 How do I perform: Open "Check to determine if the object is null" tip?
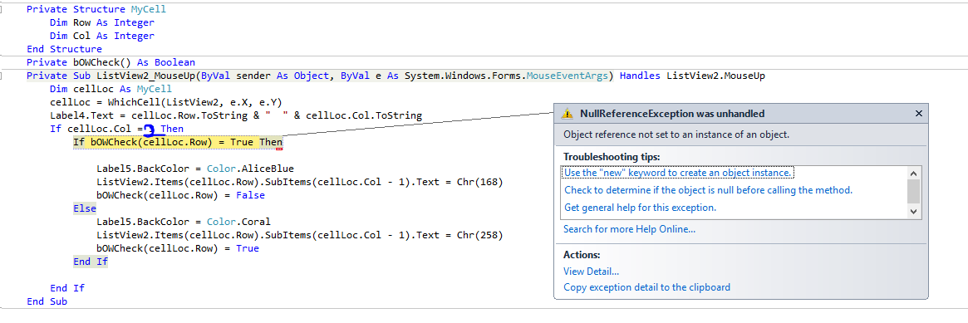click(x=708, y=190)
